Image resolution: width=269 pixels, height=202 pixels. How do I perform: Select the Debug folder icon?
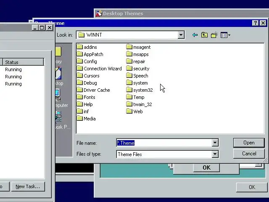[x=79, y=82]
